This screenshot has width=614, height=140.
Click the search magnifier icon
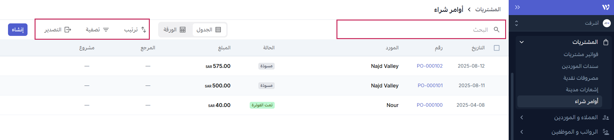(497, 29)
